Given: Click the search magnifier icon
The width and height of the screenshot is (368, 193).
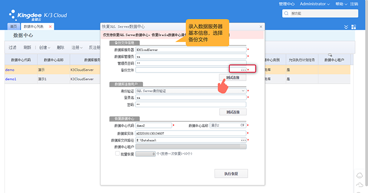Looking at the screenshot, I should pyautogui.click(x=286, y=13).
